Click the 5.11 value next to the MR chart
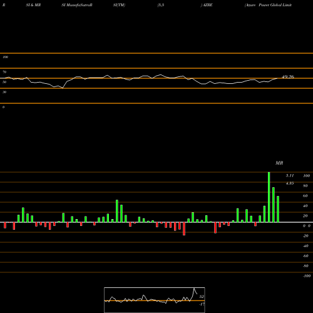 (290, 175)
